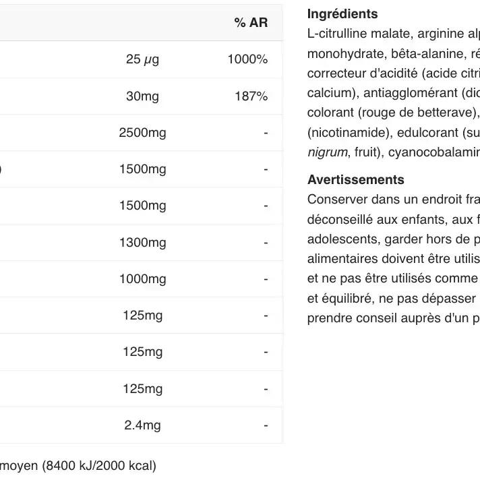Viewport: 480px width, 480px height.
Task: Select the 30mg amount value
Action: click(142, 96)
